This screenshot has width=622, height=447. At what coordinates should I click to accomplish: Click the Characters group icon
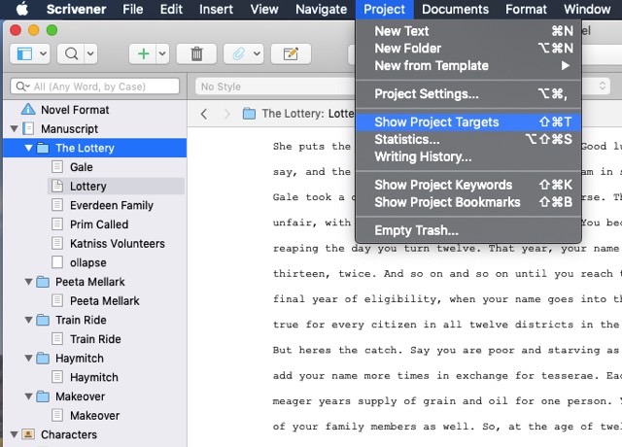coord(28,434)
